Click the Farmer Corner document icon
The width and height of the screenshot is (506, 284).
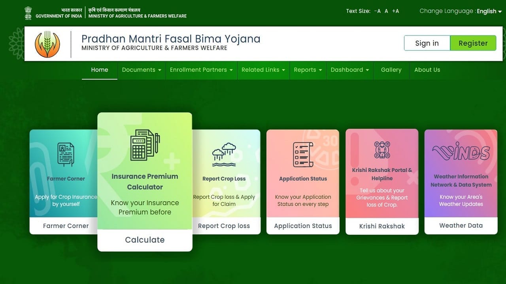(66, 154)
